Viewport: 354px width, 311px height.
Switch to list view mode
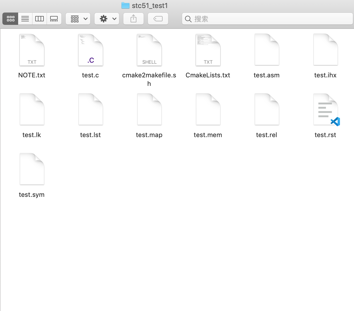[x=25, y=19]
